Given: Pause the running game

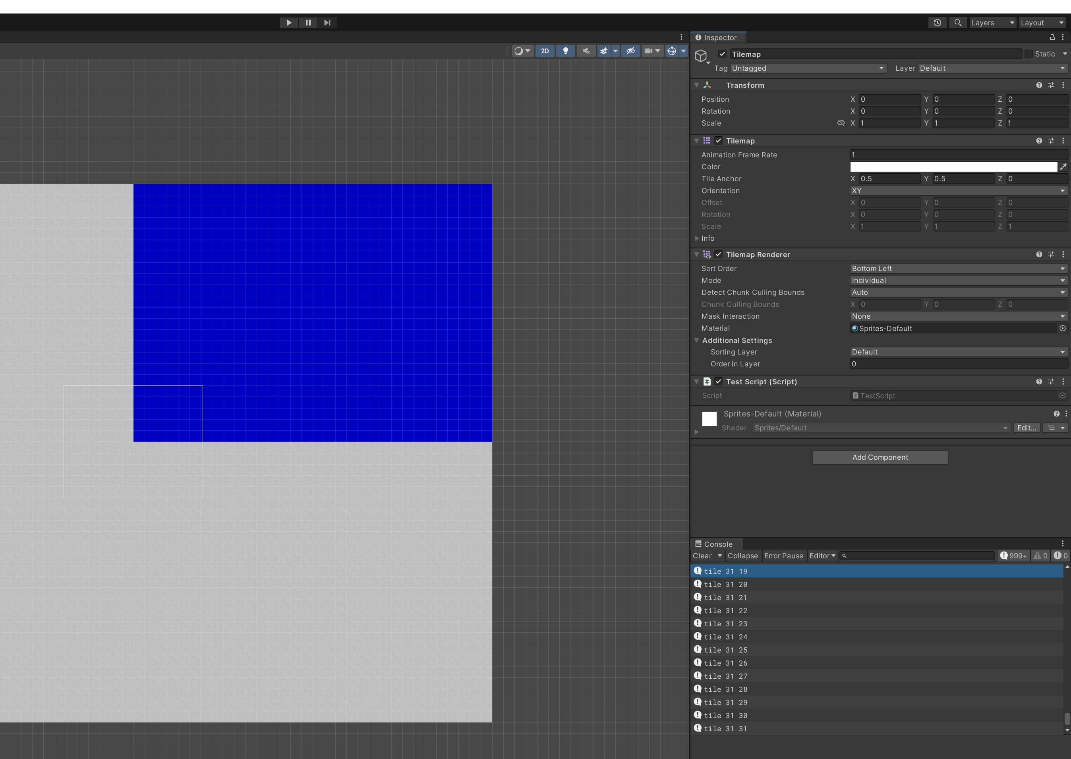Looking at the screenshot, I should click(308, 22).
